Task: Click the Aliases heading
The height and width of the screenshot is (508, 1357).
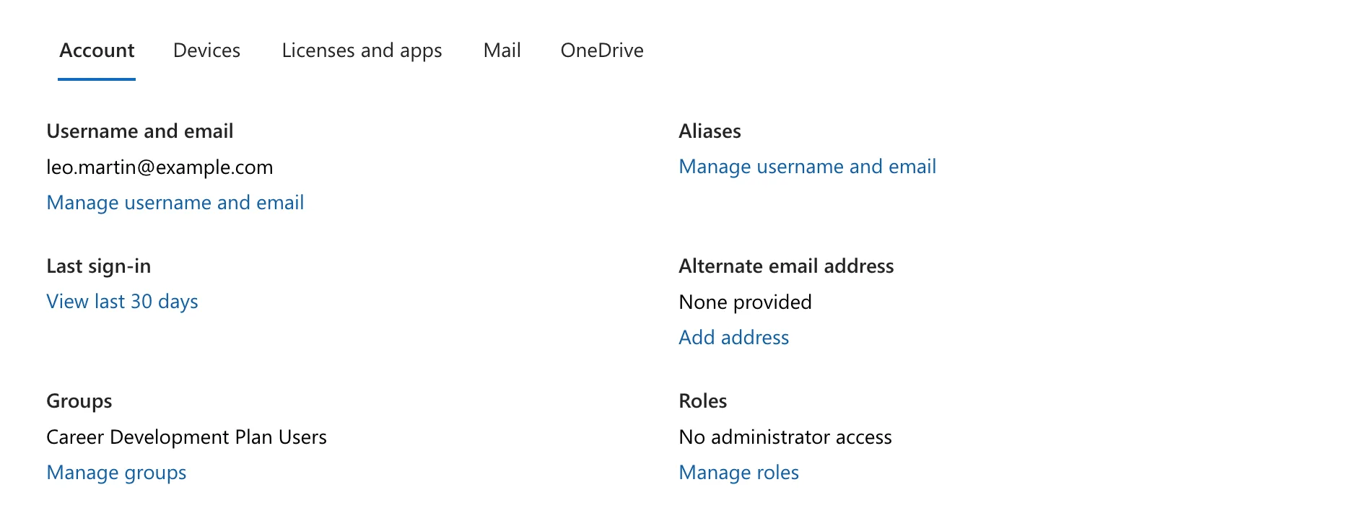Action: tap(710, 131)
